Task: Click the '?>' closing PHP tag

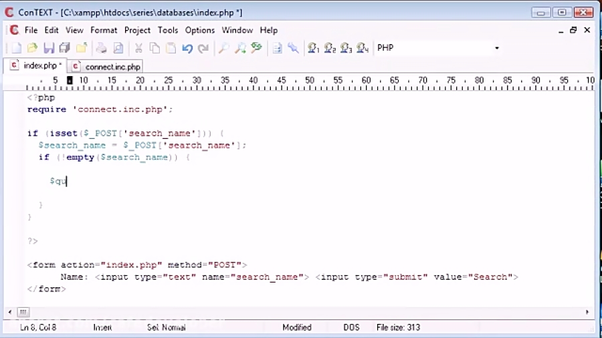Action: pos(33,241)
